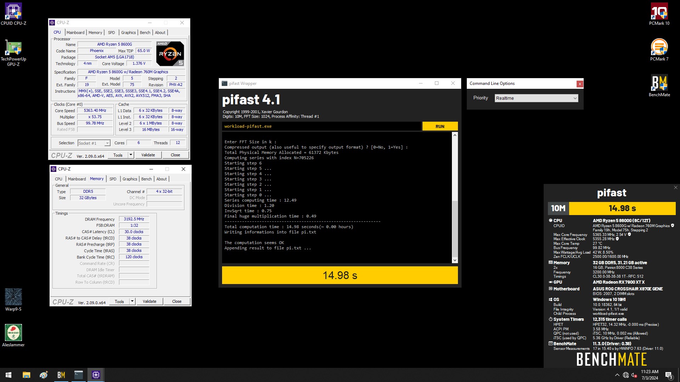Screen dimensions: 680x382
Task: Open the Socket #1 selection dropdown
Action: 94,143
